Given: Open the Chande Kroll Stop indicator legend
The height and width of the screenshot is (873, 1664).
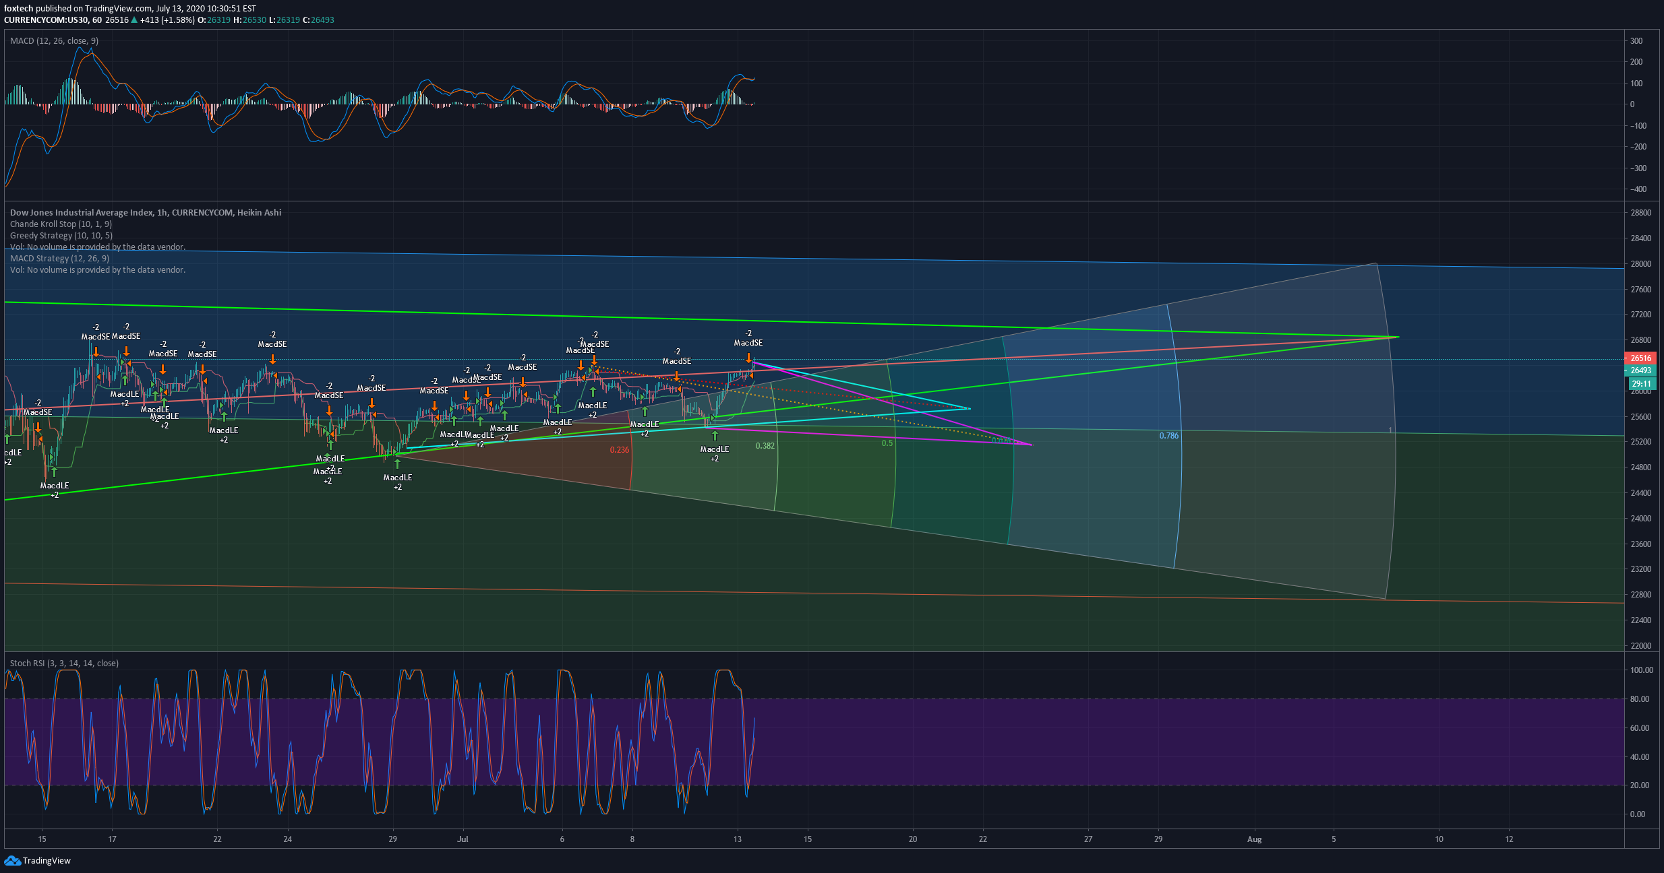Looking at the screenshot, I should point(61,224).
